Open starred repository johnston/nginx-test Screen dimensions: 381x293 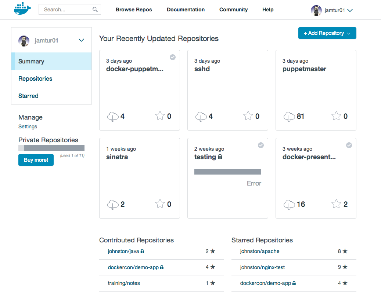[x=262, y=267]
